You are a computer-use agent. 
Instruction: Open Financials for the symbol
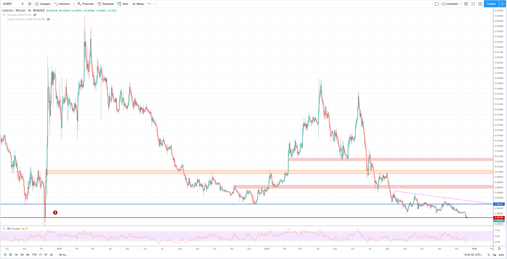click(x=86, y=4)
